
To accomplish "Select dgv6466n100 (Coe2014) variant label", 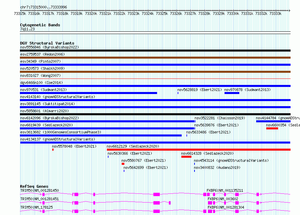I will point(41,83).
